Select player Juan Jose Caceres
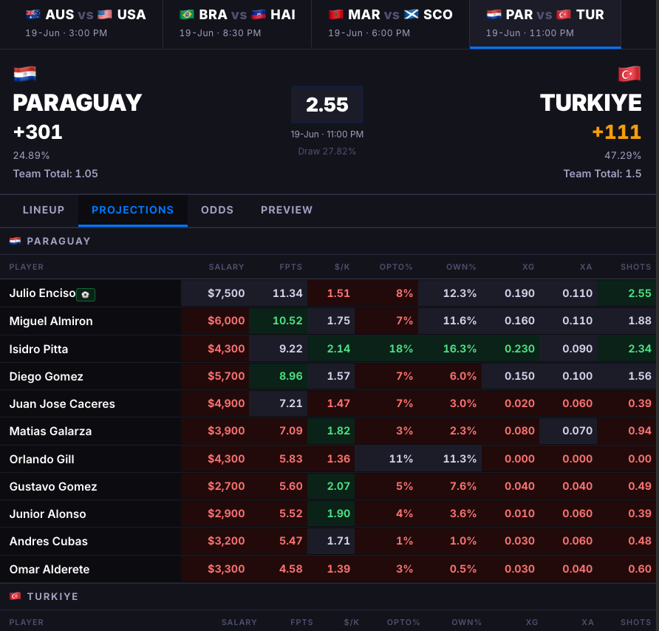The width and height of the screenshot is (659, 631). point(62,403)
